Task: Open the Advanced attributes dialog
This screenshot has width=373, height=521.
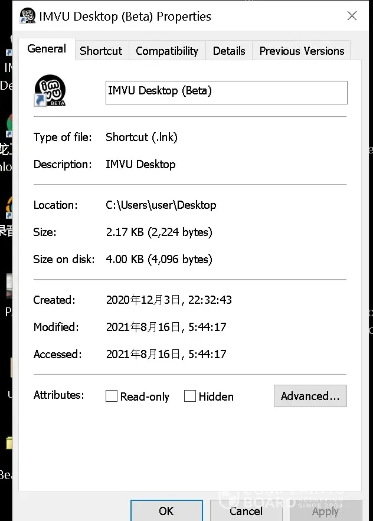Action: click(x=310, y=397)
